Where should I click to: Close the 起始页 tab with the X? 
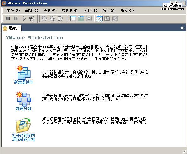[x=182, y=28]
